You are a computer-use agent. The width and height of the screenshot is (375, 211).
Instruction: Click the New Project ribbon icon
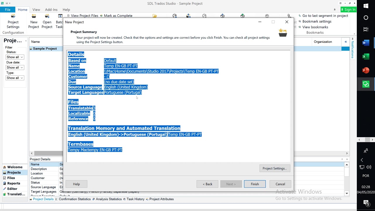point(34,21)
